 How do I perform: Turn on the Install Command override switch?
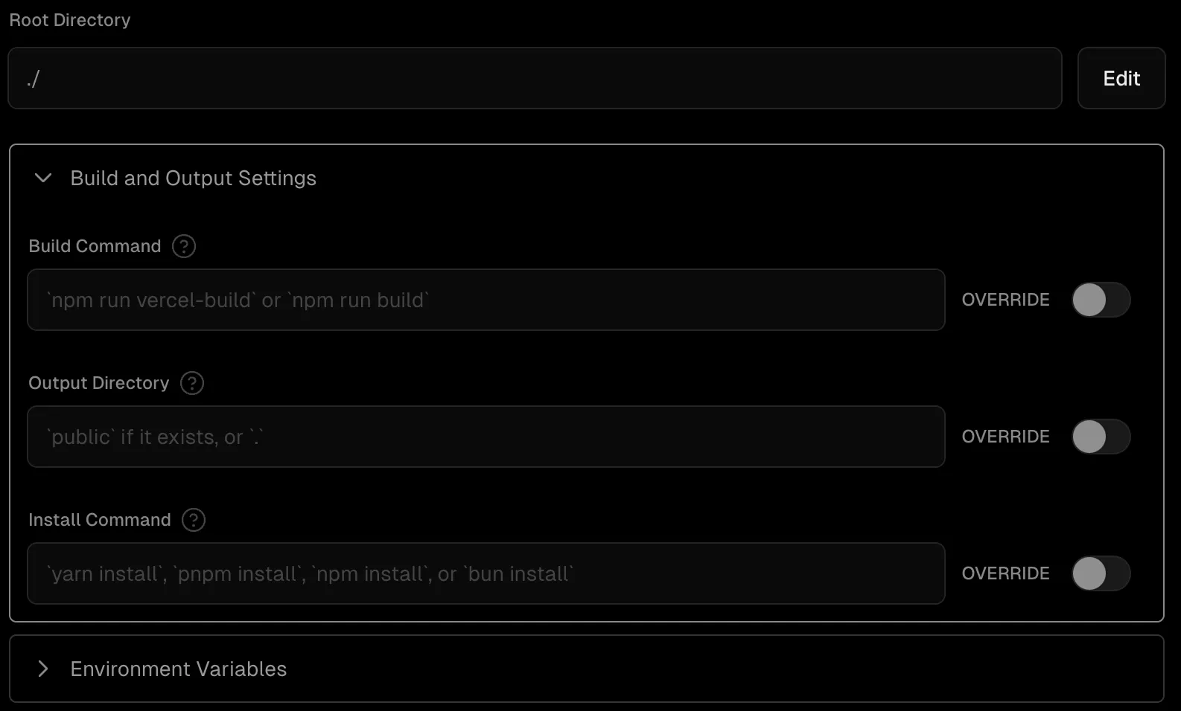[1101, 573]
